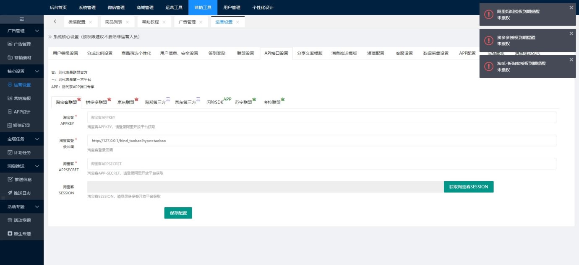Image resolution: width=579 pixels, height=265 pixels.
Task: Open the 用户信息、安全设置 tab
Action: click(179, 53)
